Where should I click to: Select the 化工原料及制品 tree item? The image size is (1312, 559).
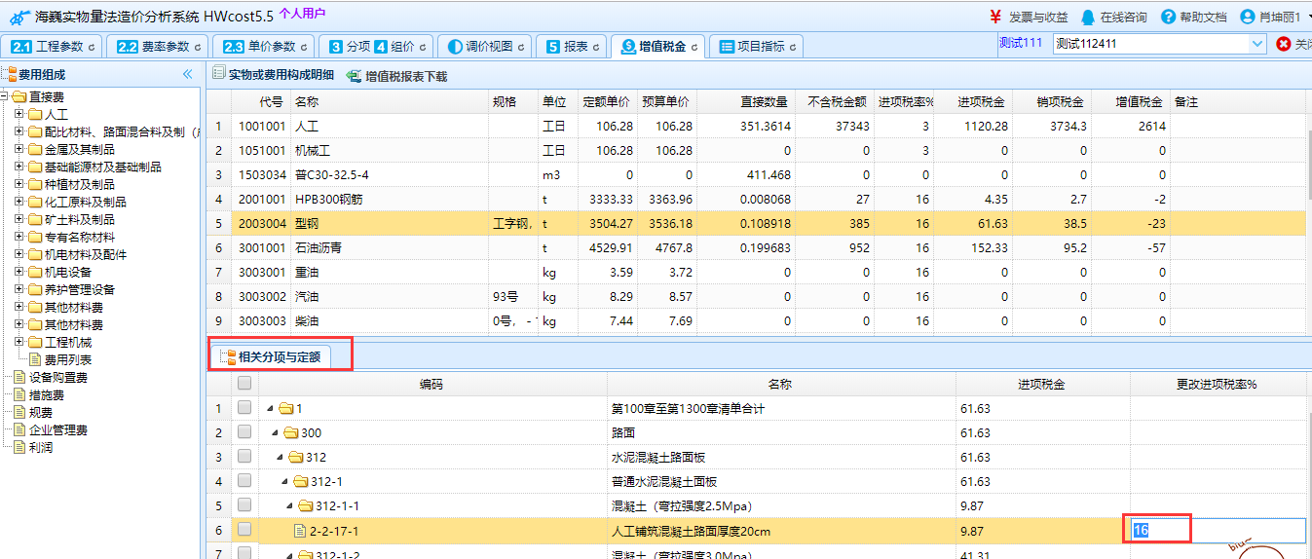(86, 202)
